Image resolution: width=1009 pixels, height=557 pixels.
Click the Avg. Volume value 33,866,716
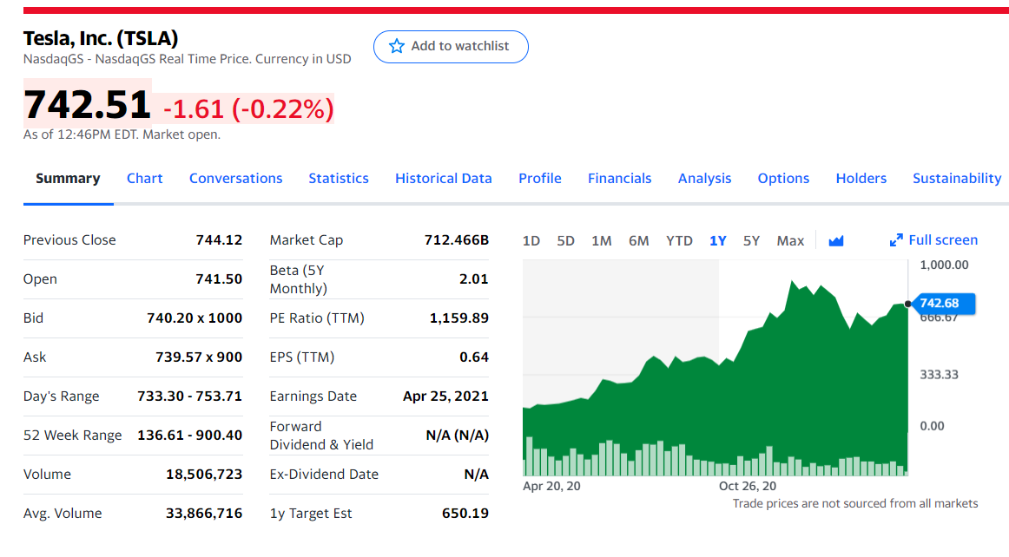[x=204, y=514]
